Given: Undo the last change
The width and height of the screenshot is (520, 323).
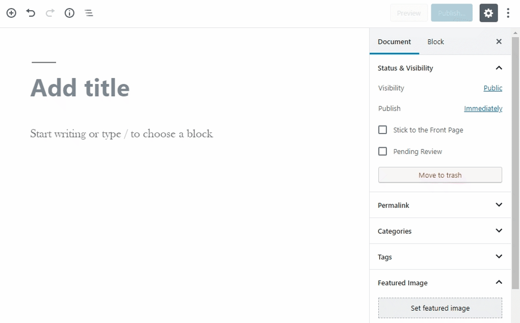Looking at the screenshot, I should pyautogui.click(x=31, y=13).
